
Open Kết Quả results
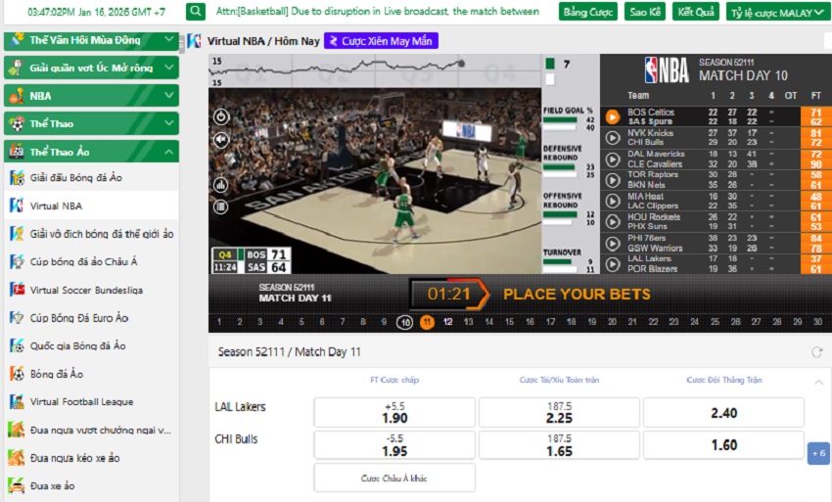pyautogui.click(x=696, y=12)
